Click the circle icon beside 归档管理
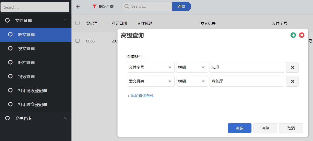The image size is (313, 141). (10, 62)
